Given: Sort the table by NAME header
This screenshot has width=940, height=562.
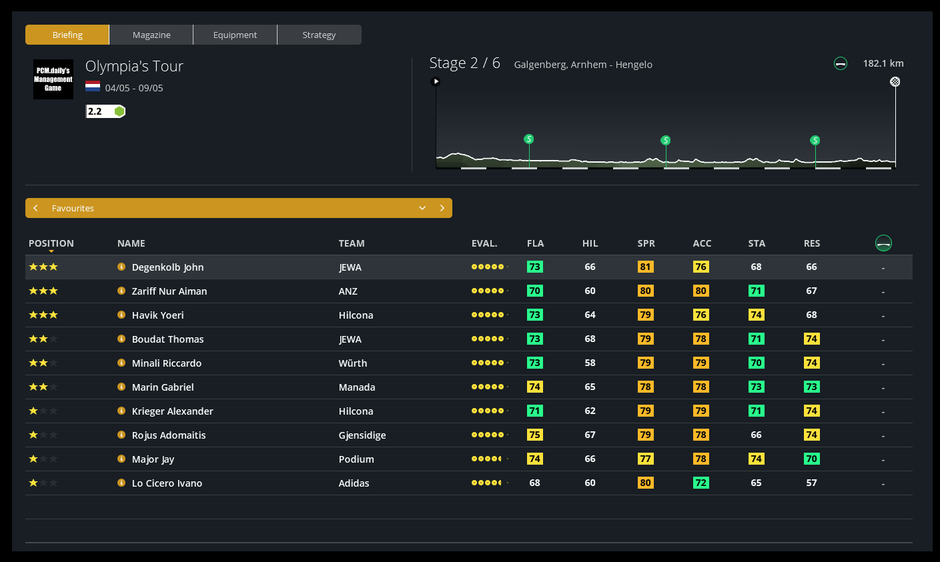Looking at the screenshot, I should pyautogui.click(x=131, y=243).
